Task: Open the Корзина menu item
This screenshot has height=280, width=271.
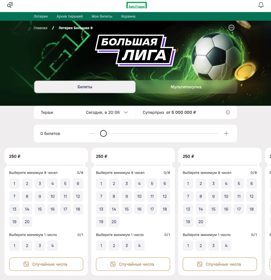Action: [128, 16]
